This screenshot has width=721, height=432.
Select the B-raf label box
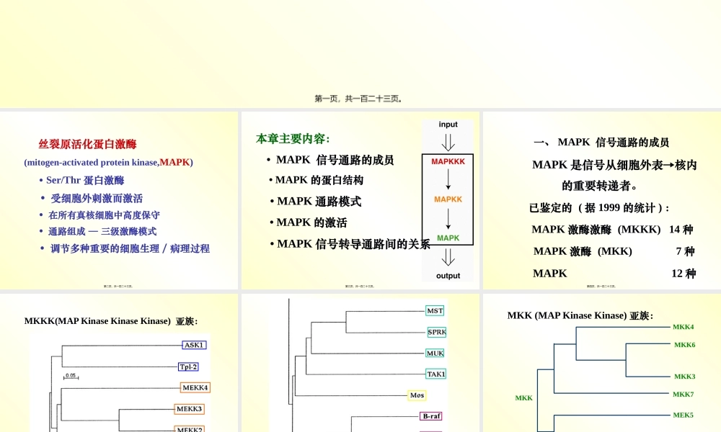[x=432, y=416]
